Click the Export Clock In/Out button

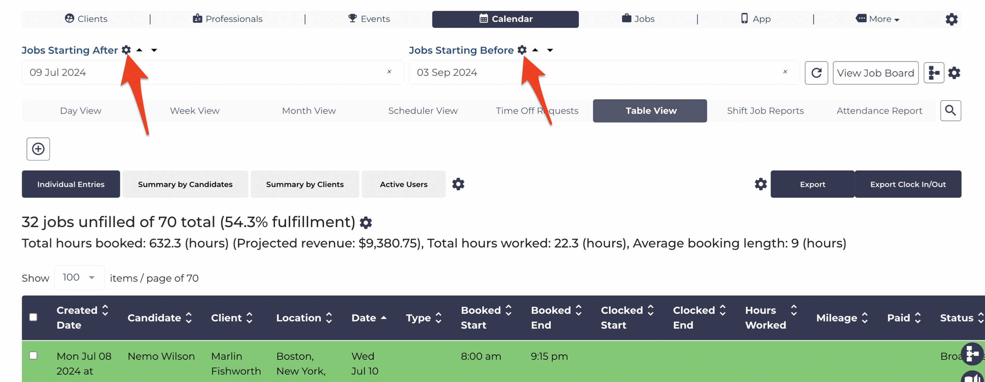tap(908, 184)
